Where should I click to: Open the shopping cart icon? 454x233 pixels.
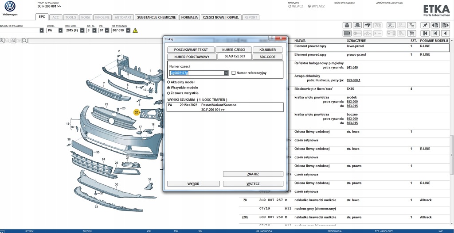click(x=411, y=33)
